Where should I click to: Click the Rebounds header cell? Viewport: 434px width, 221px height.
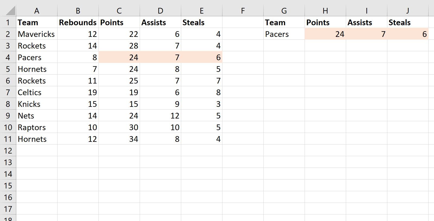pyautogui.click(x=78, y=23)
